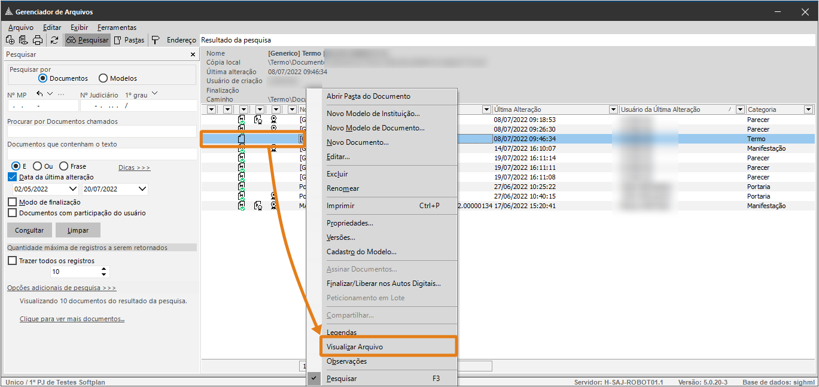Check Modo de finalização
Screen dimensions: 819x387
pos(12,202)
